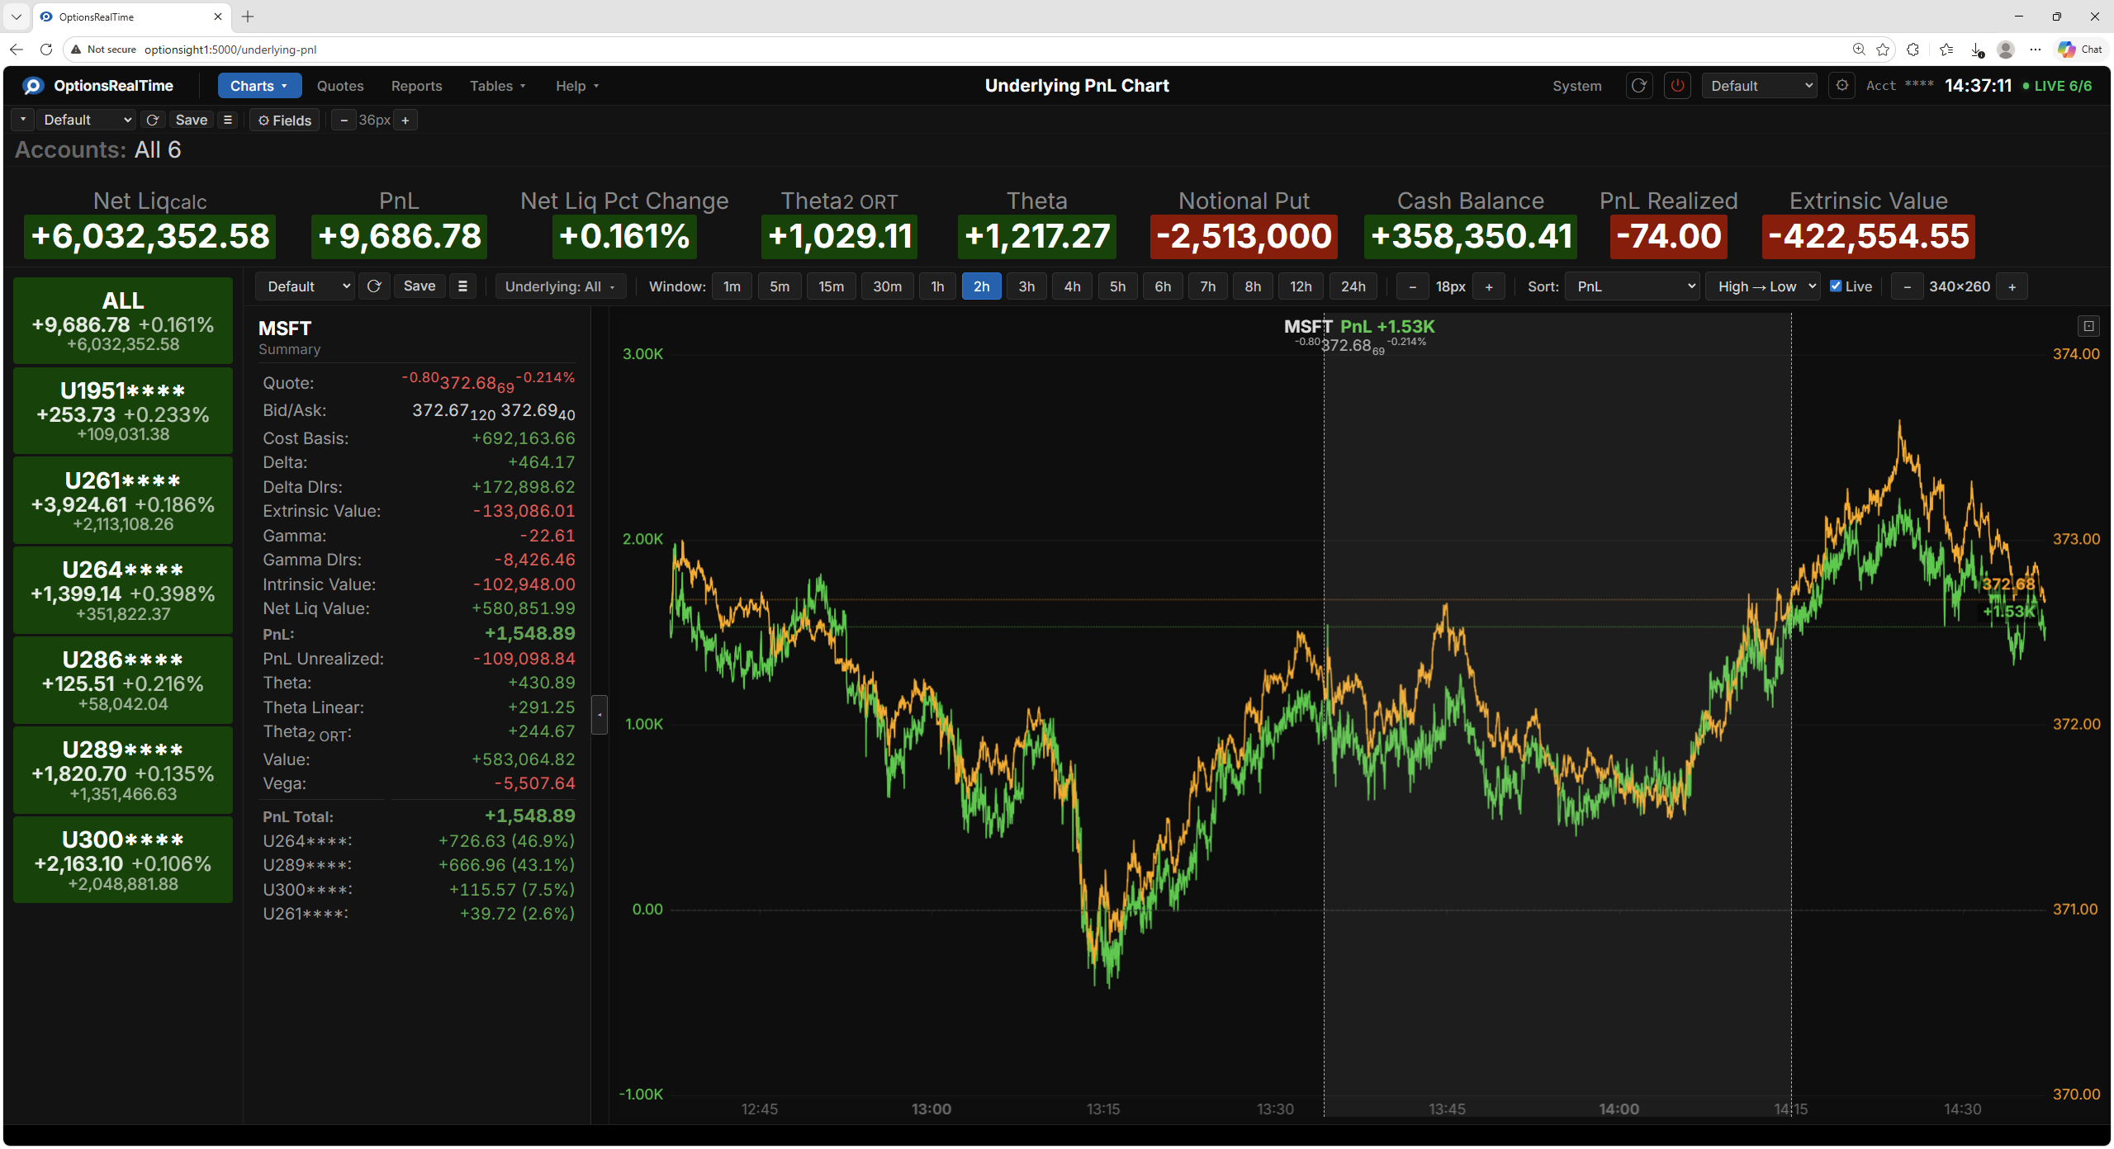Open High → Low order dropdown
This screenshot has width=2114, height=1149.
coord(1763,286)
